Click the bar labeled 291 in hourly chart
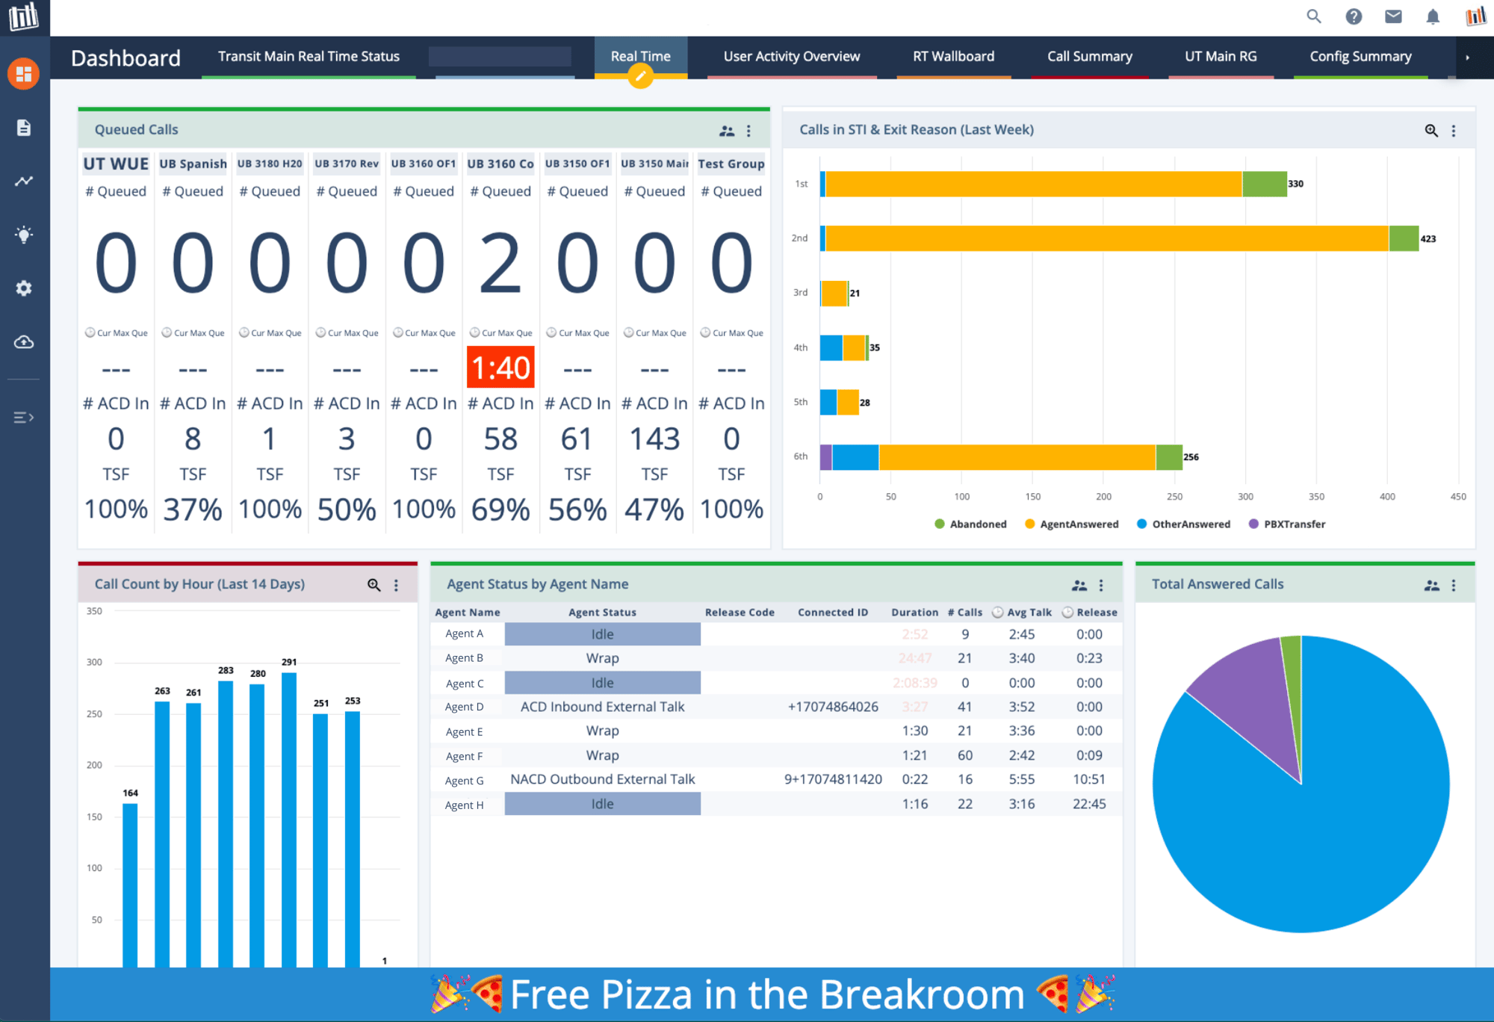This screenshot has width=1494, height=1022. coord(289,820)
